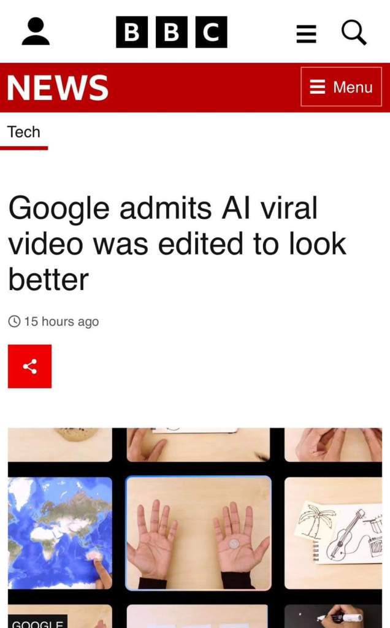The width and height of the screenshot is (390, 628).
Task: Open the Google AI video headline
Action: [x=177, y=243]
